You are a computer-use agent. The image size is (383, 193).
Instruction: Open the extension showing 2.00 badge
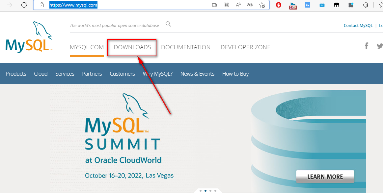[293, 5]
